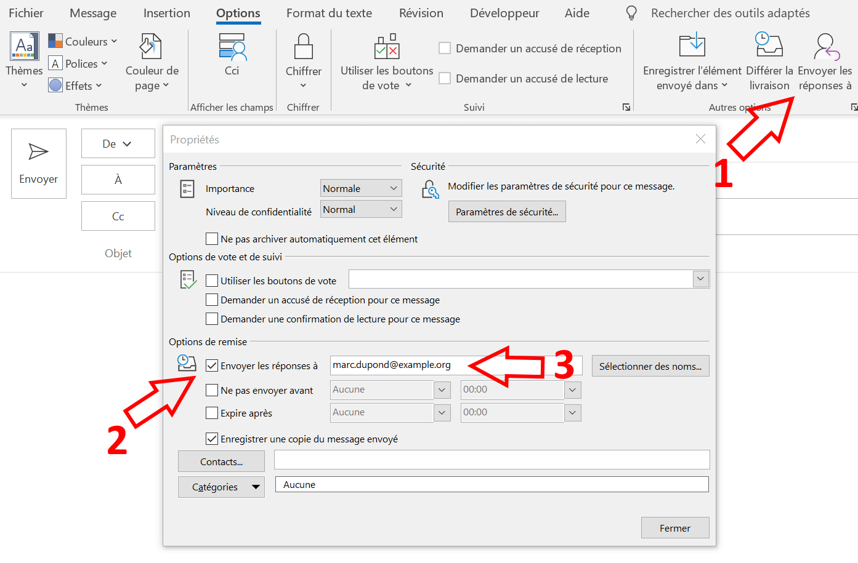Screen dimensions: 858x563
Task: Switch to the Développeur tab
Action: pos(504,13)
